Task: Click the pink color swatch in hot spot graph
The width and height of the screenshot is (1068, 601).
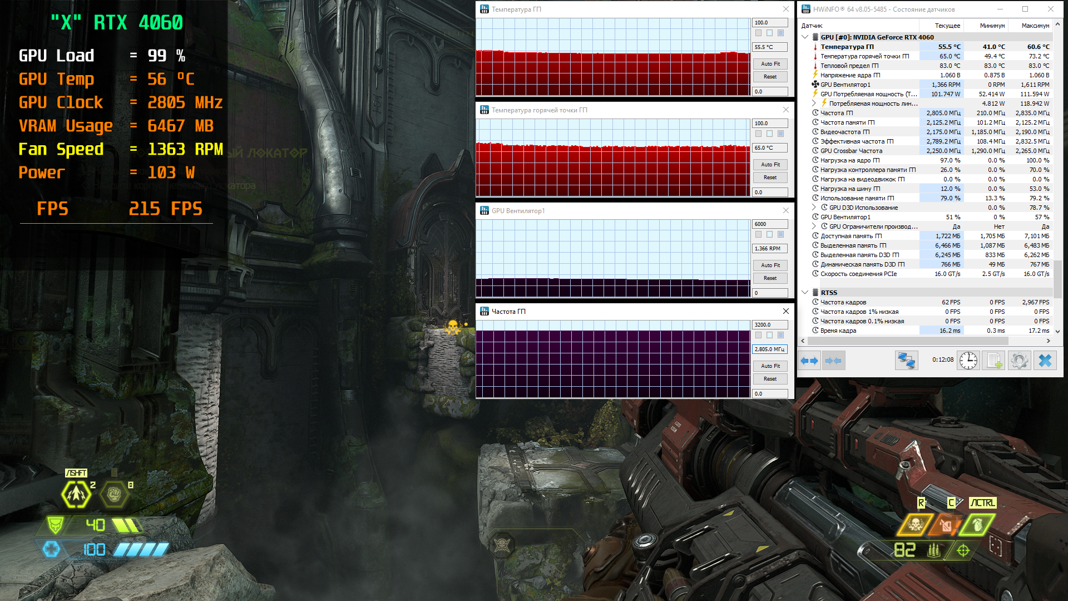Action: (758, 134)
